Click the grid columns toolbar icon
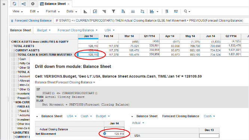 click(x=133, y=12)
